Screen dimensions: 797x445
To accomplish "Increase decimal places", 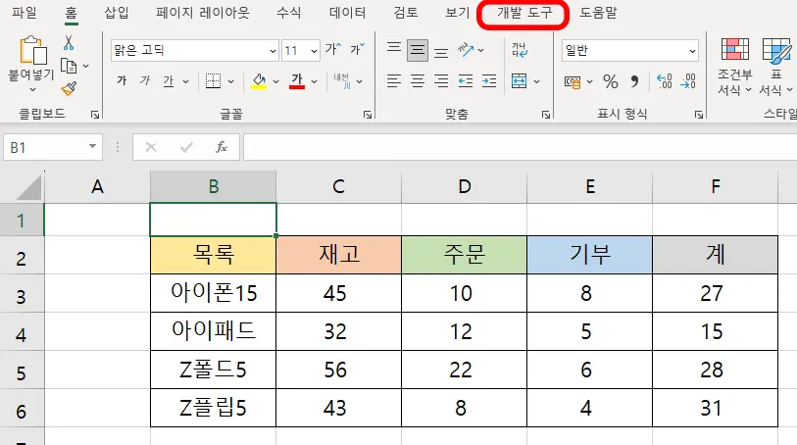I will [665, 81].
